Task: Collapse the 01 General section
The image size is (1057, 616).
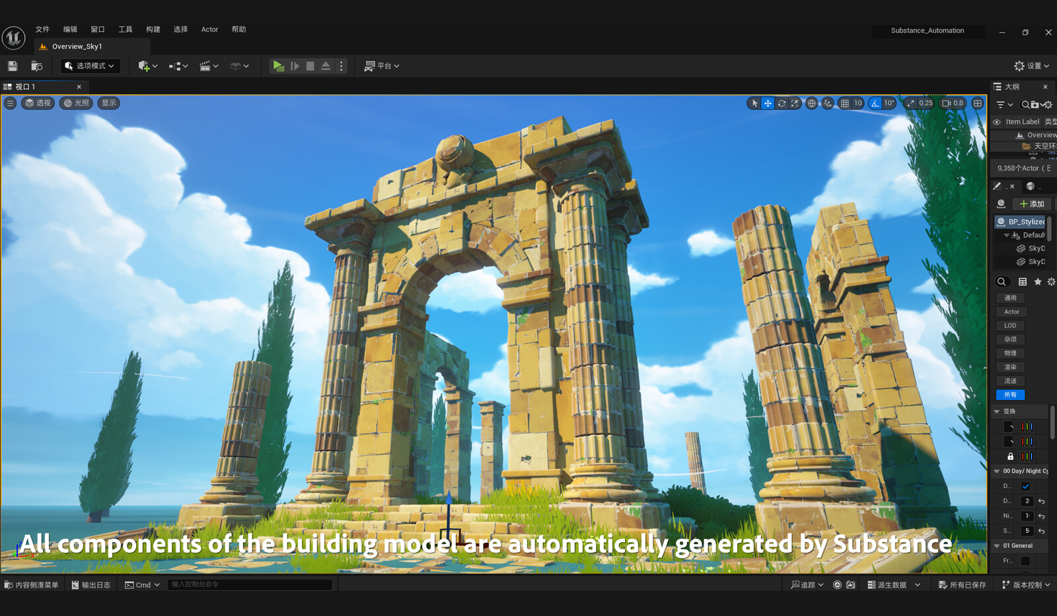Action: pyautogui.click(x=997, y=546)
